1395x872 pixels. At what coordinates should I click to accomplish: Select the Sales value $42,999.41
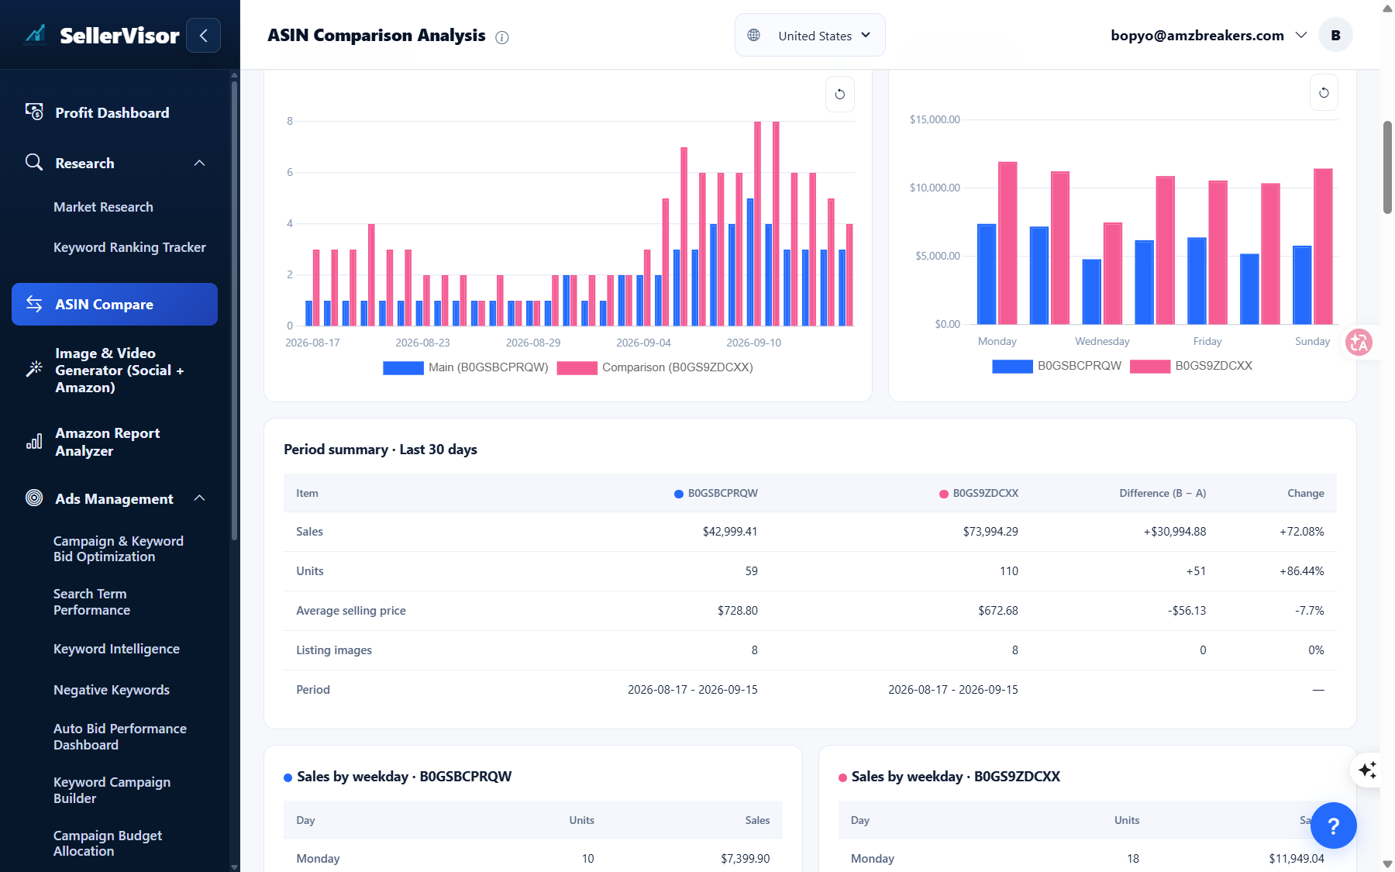[x=730, y=532]
